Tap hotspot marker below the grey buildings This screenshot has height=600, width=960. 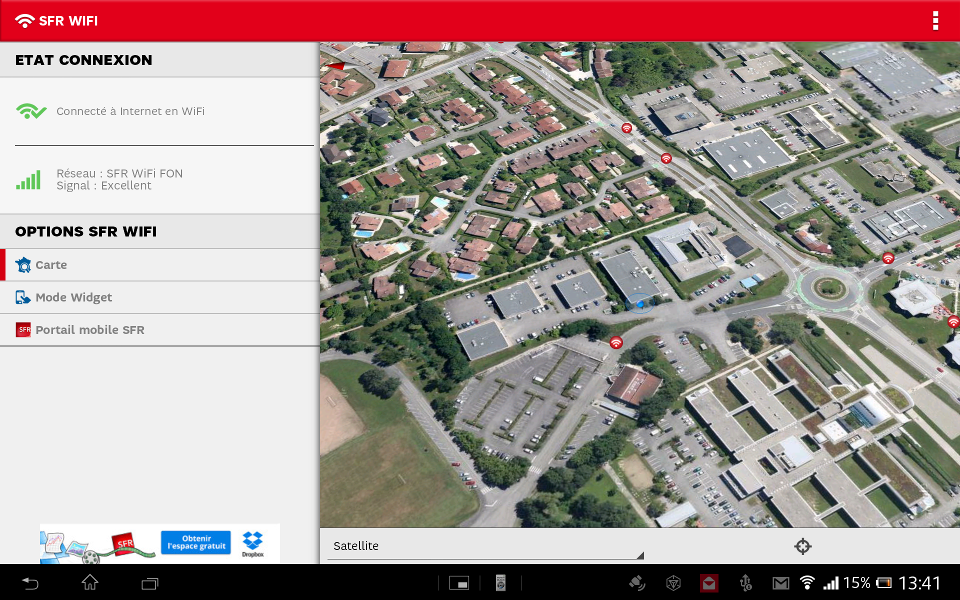pyautogui.click(x=616, y=342)
